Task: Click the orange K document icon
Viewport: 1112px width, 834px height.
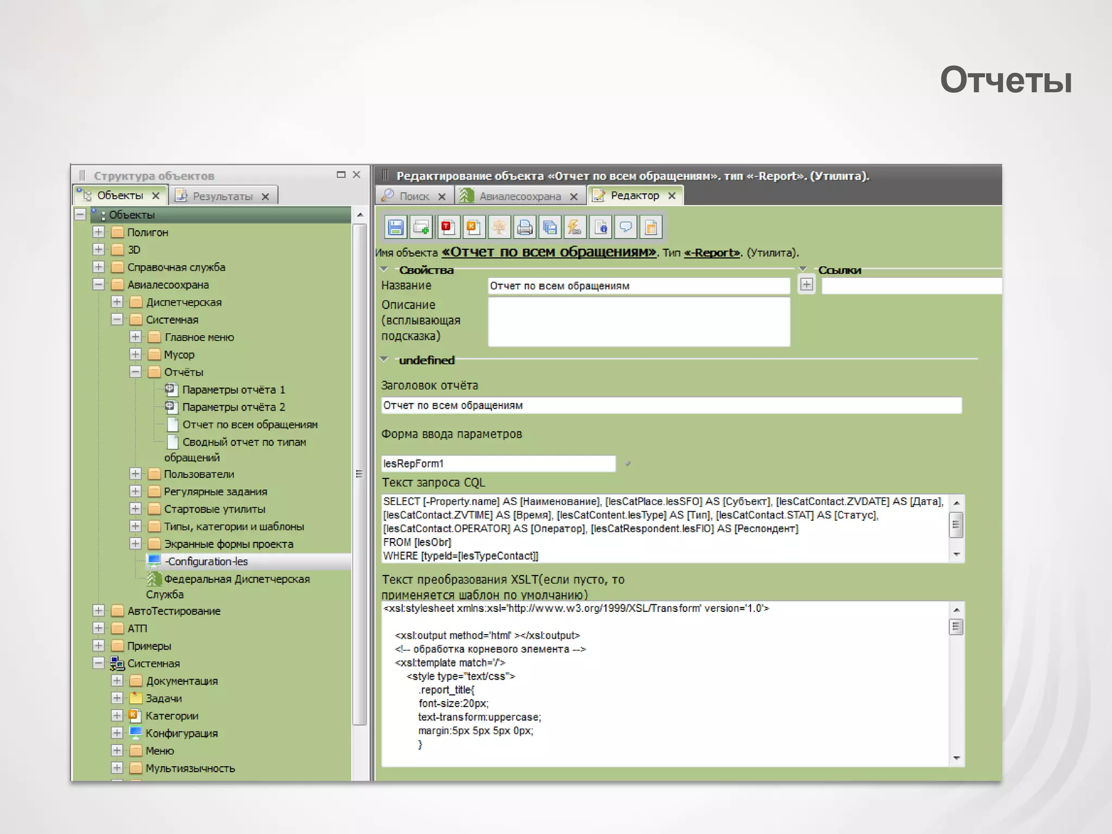Action: click(x=473, y=227)
